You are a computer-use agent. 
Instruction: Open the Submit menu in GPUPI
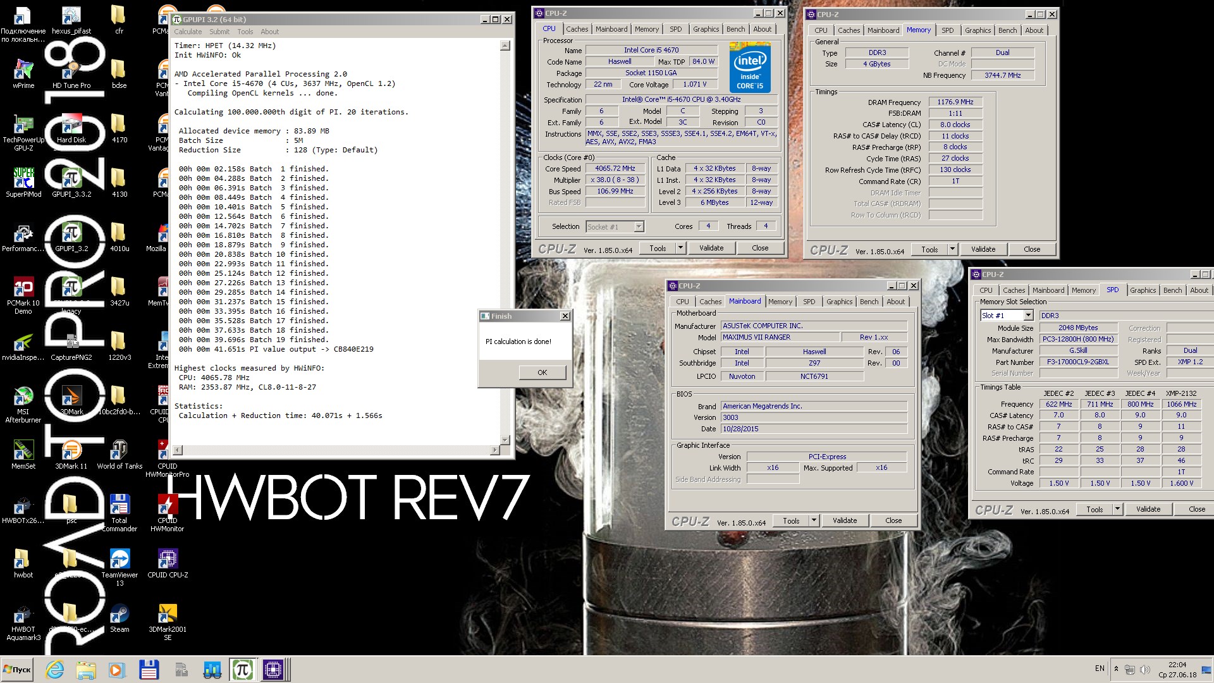219,32
